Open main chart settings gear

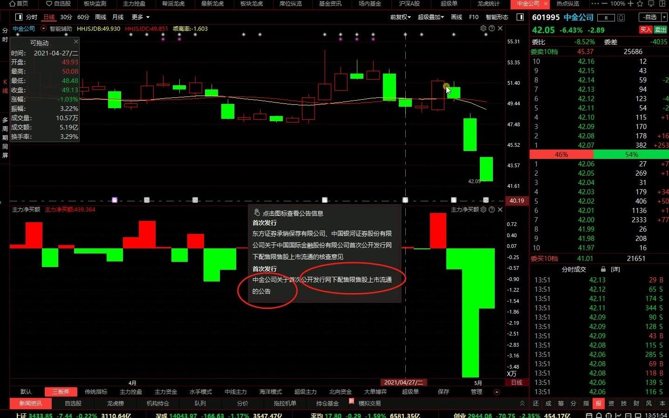click(x=483, y=28)
